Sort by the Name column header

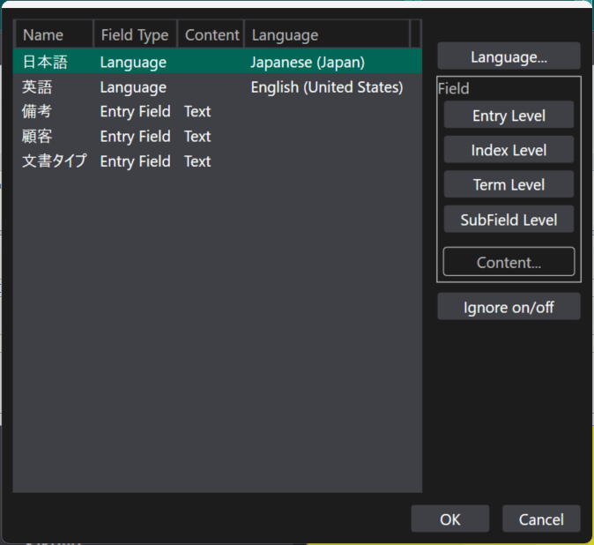[54, 35]
